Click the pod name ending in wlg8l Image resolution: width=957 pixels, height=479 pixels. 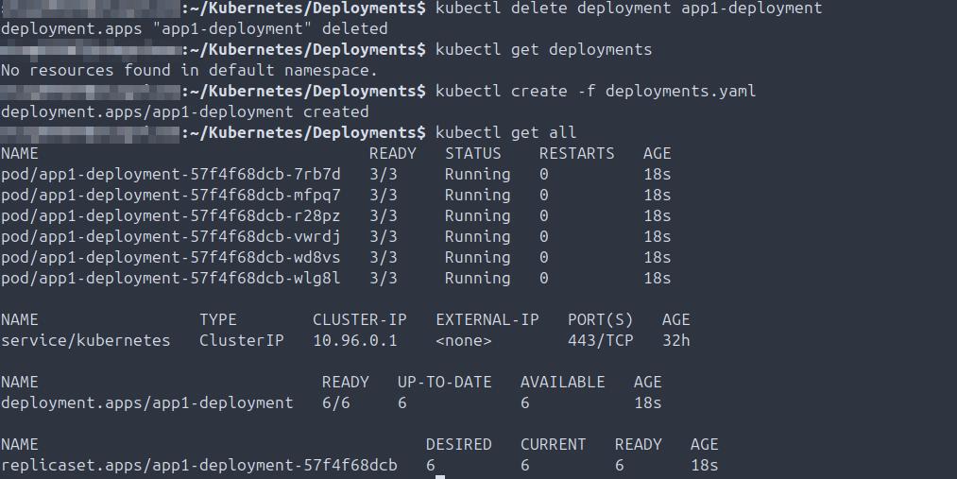(171, 278)
